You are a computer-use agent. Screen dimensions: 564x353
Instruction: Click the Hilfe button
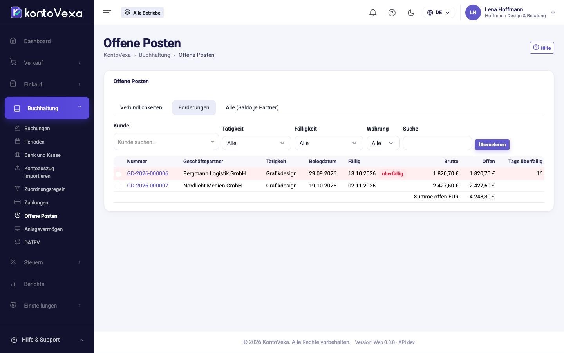[542, 48]
